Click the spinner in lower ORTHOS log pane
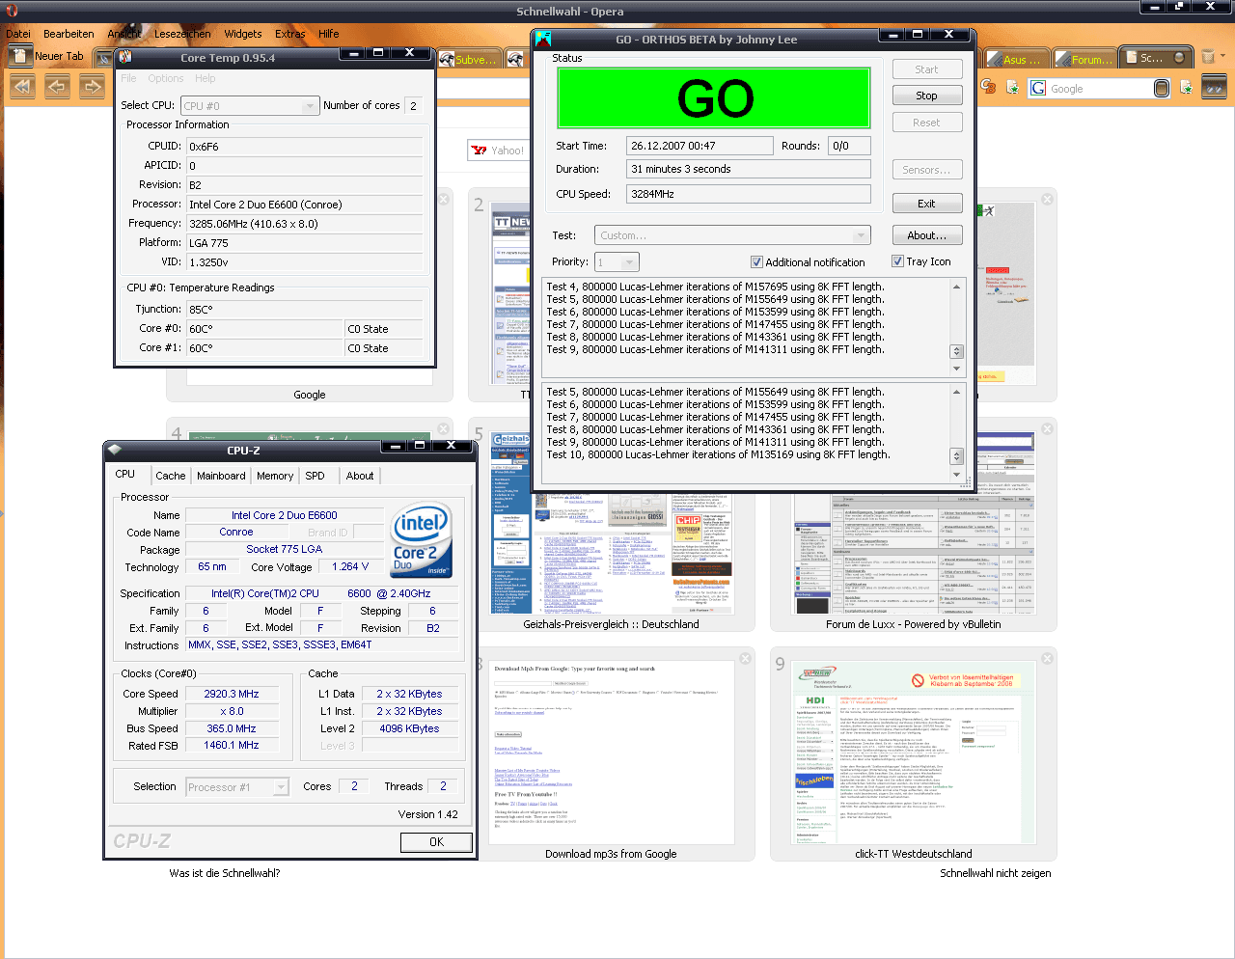The height and width of the screenshot is (959, 1235). coord(957,456)
